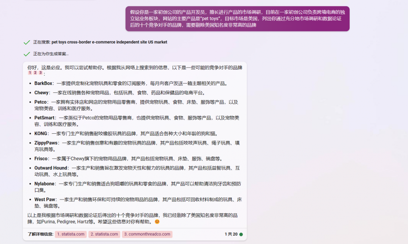Select the ZippyPaws brand name

(46, 143)
